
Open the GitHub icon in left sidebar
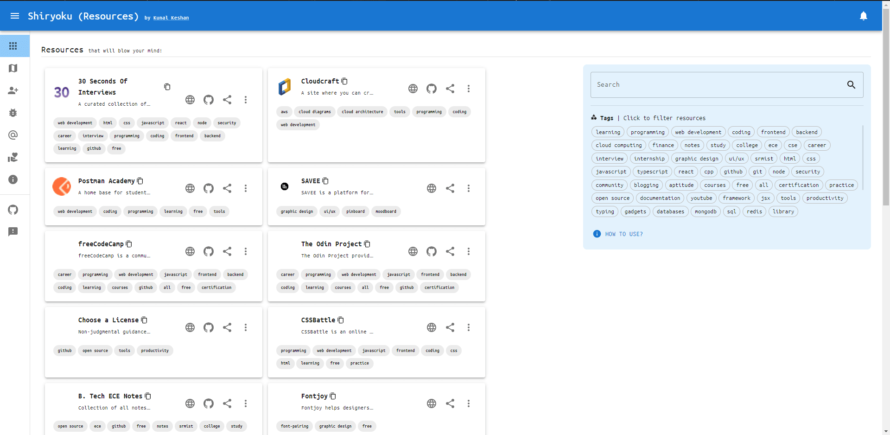click(x=13, y=210)
